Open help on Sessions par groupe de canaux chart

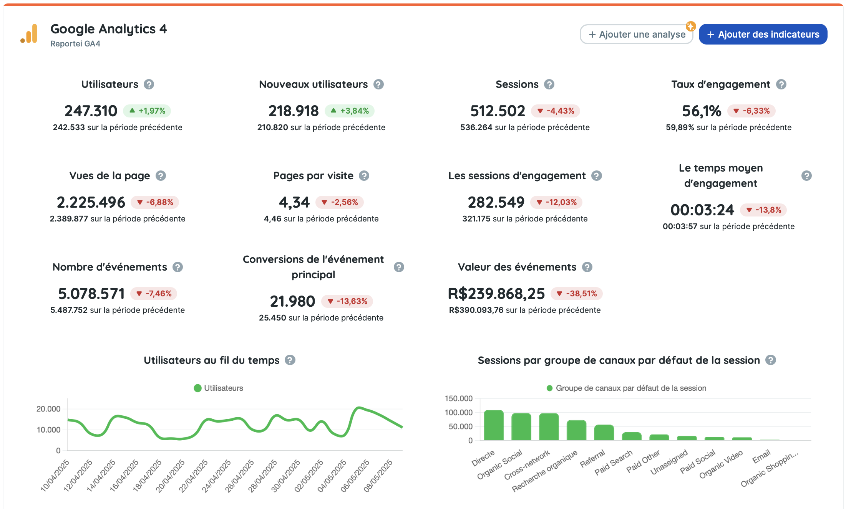(770, 360)
